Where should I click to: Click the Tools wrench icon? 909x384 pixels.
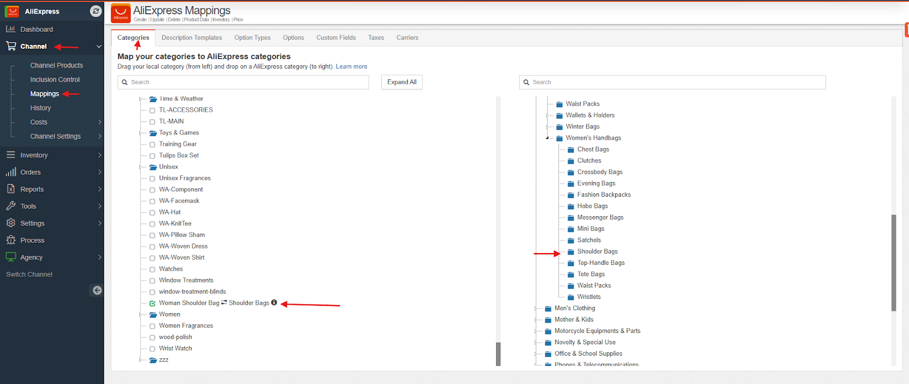click(x=11, y=206)
